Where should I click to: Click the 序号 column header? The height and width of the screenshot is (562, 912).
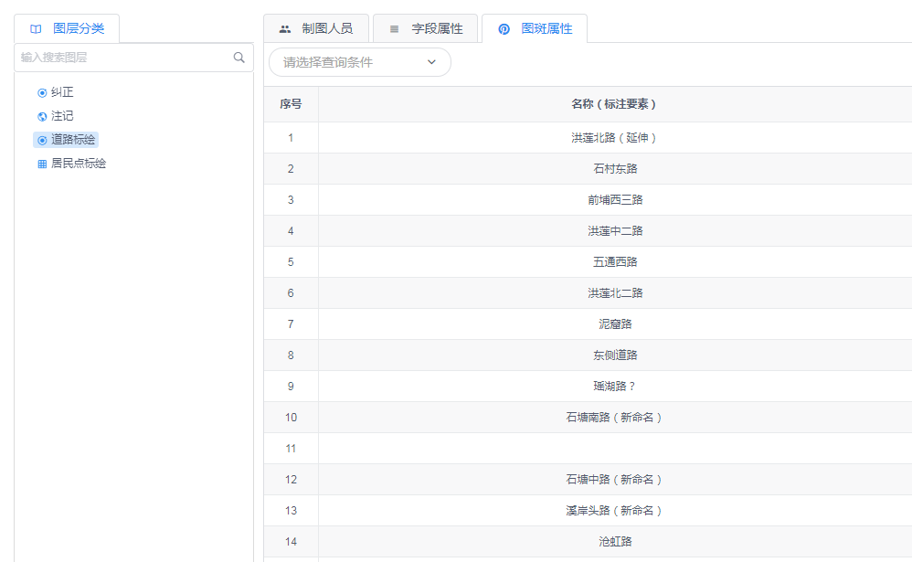tap(291, 104)
